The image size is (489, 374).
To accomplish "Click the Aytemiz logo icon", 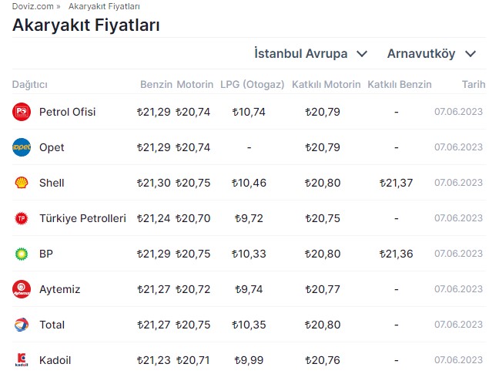I will point(22,289).
